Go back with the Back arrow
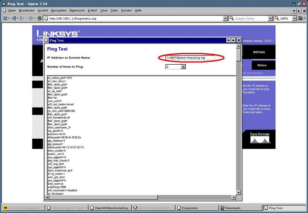Viewport: 308px width, 213px height. point(13,18)
